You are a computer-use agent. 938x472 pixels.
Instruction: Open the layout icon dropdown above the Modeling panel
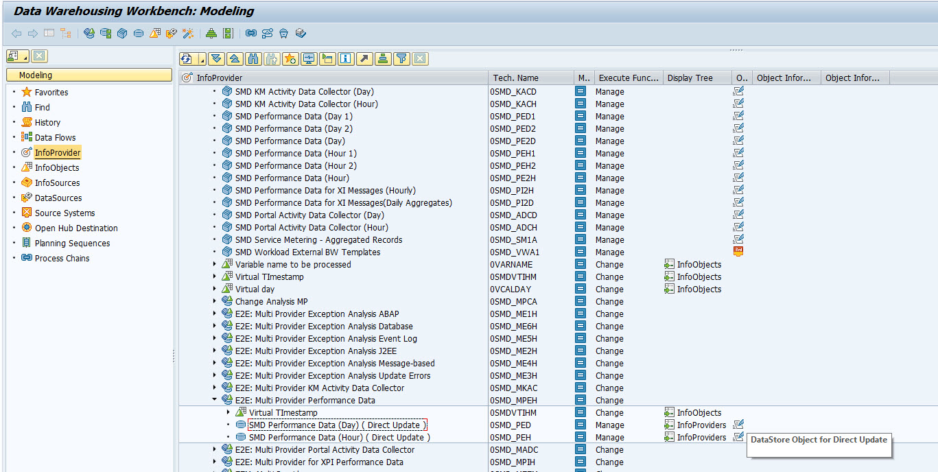click(x=18, y=56)
